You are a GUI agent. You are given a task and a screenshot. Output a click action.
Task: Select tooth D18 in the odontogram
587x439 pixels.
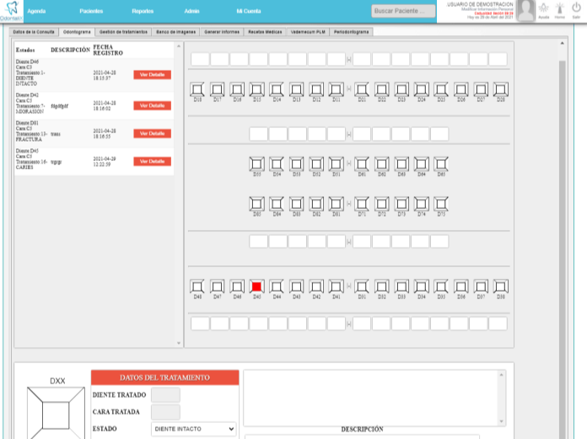[197, 88]
